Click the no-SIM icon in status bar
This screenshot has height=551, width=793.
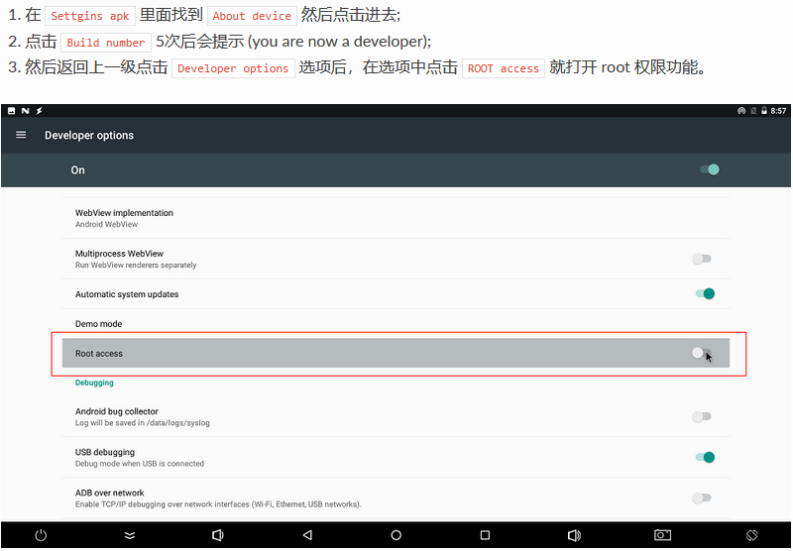click(753, 111)
